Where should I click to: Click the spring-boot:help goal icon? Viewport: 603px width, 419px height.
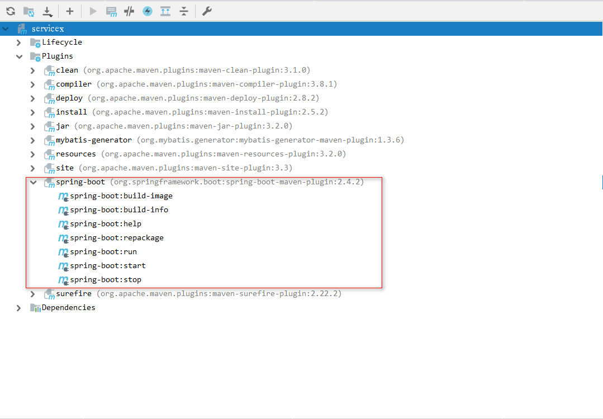pyautogui.click(x=64, y=225)
